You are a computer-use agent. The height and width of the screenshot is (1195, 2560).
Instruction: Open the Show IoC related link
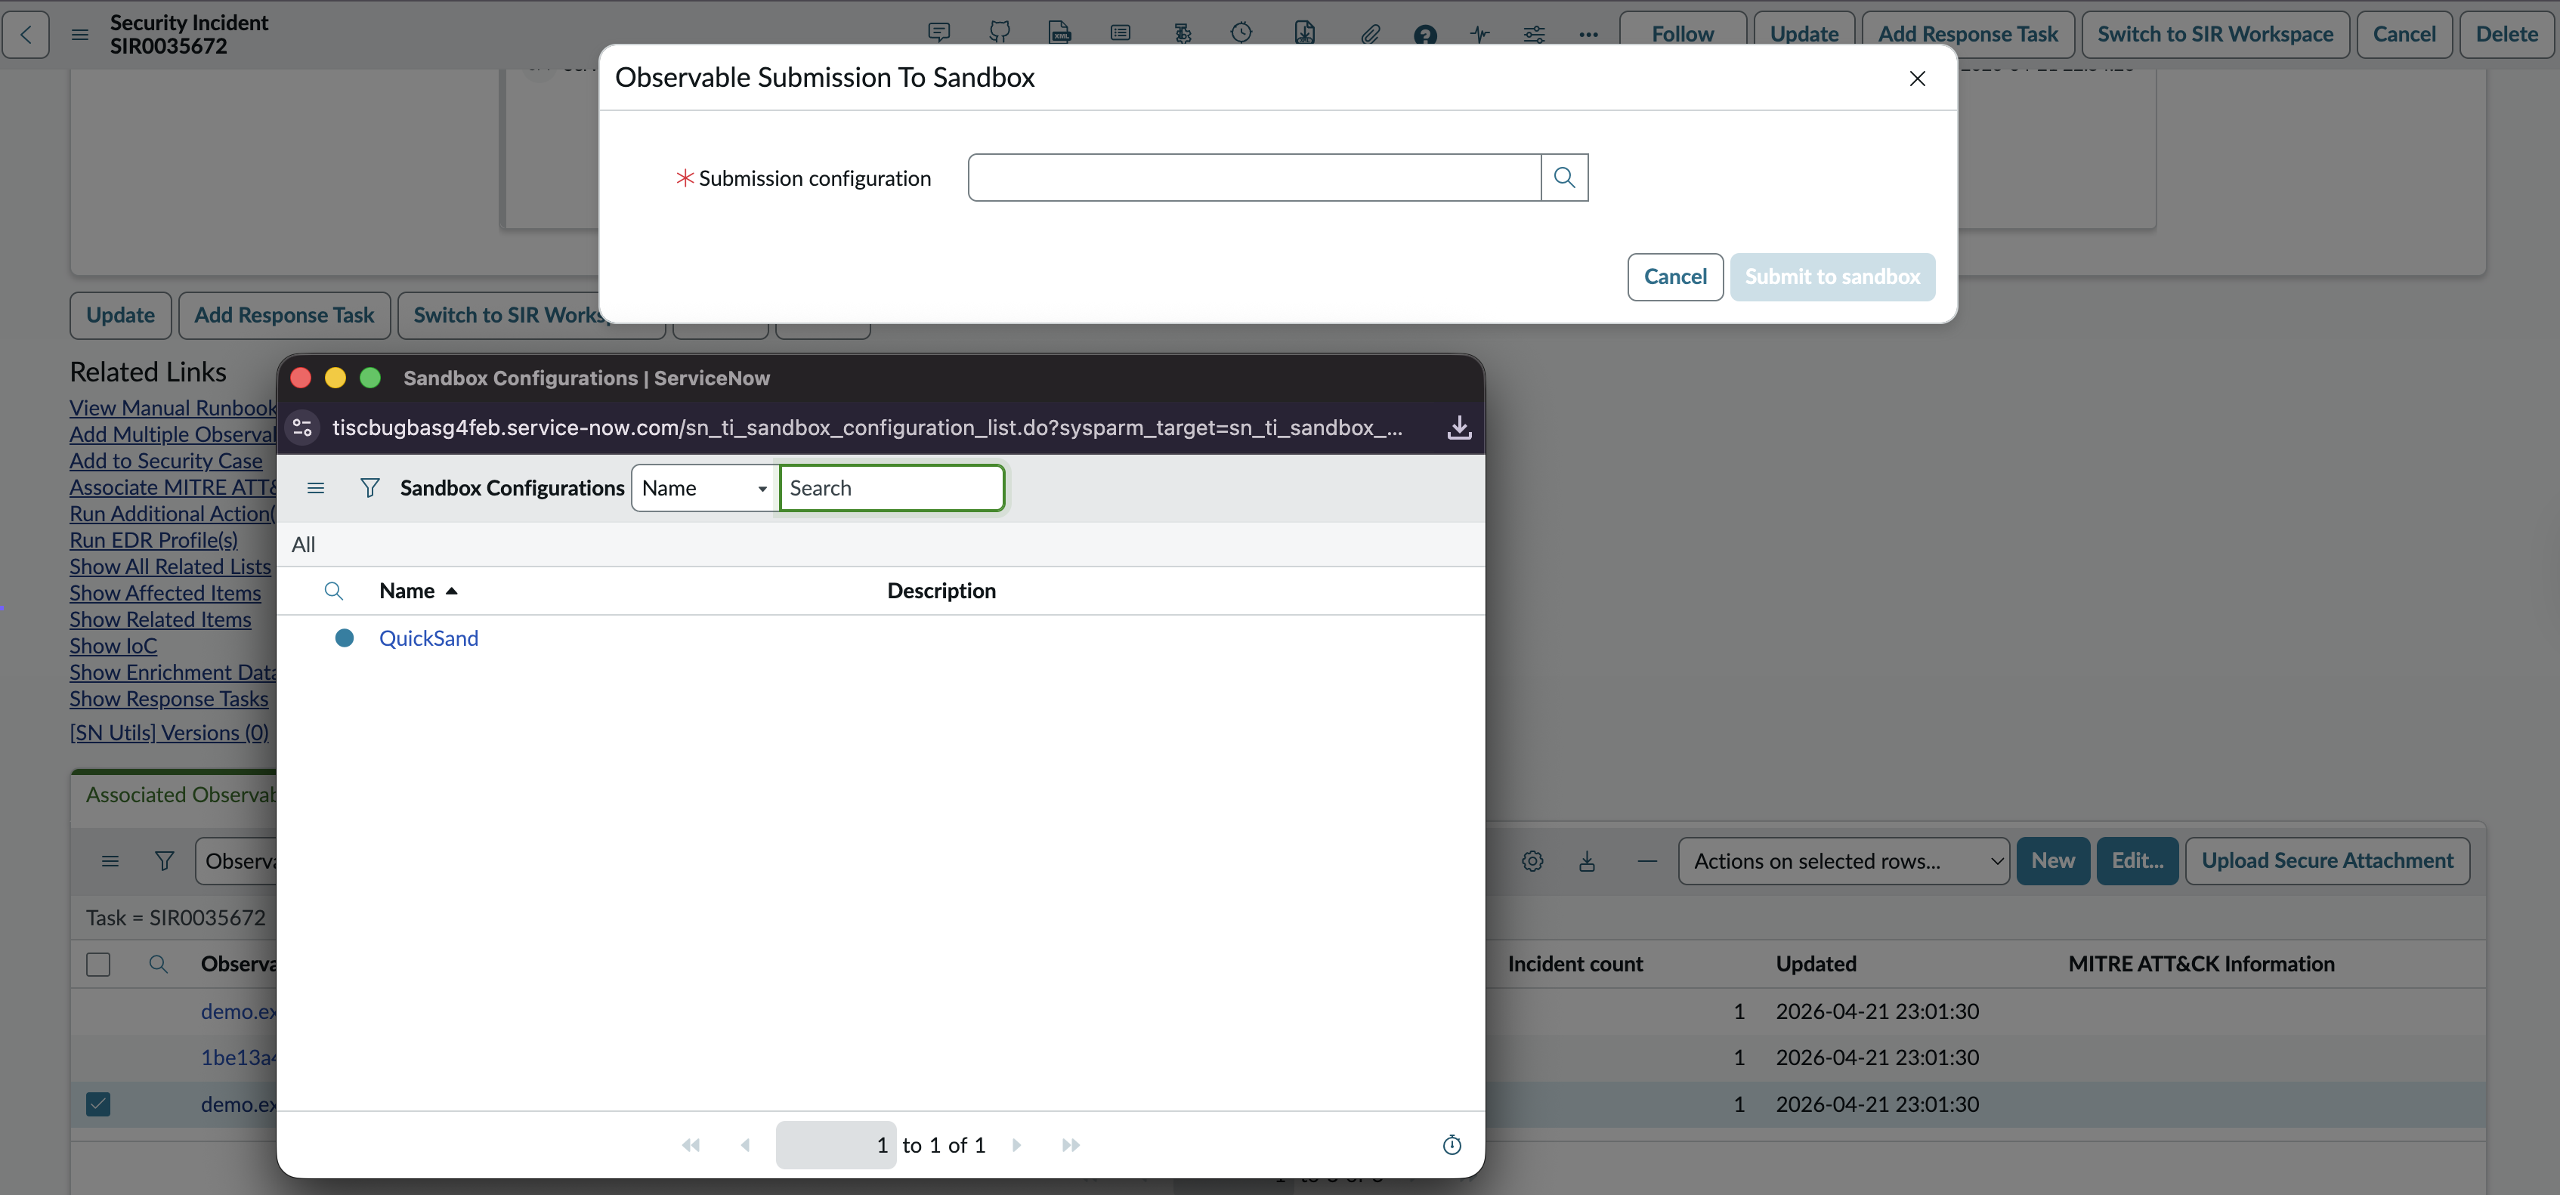[x=113, y=646]
